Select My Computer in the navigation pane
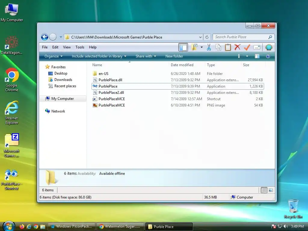308x231 pixels. (63, 99)
